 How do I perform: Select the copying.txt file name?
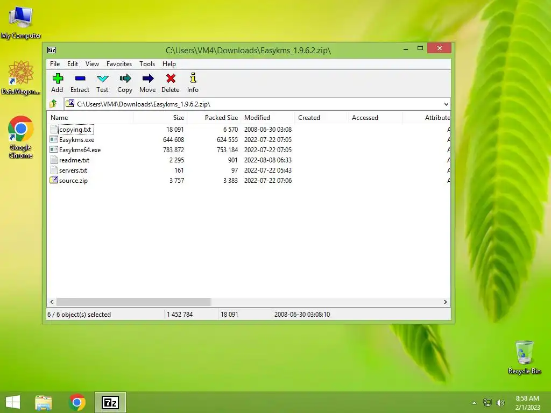pos(75,130)
